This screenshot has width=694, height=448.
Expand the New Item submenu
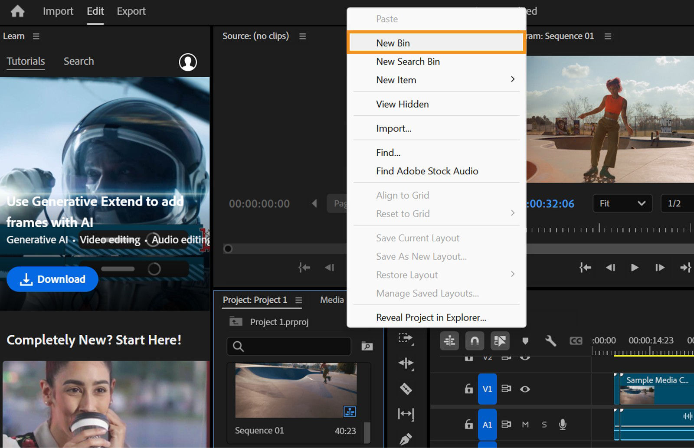pyautogui.click(x=436, y=80)
